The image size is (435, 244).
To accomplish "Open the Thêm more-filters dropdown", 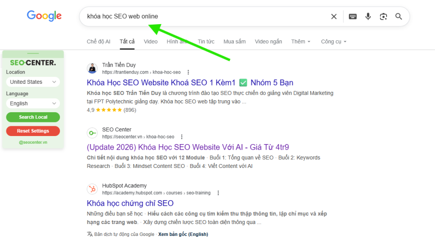I will [x=301, y=42].
